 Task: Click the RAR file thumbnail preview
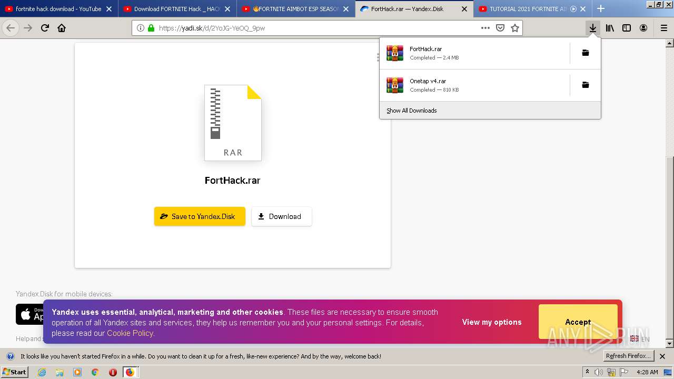coord(233,123)
